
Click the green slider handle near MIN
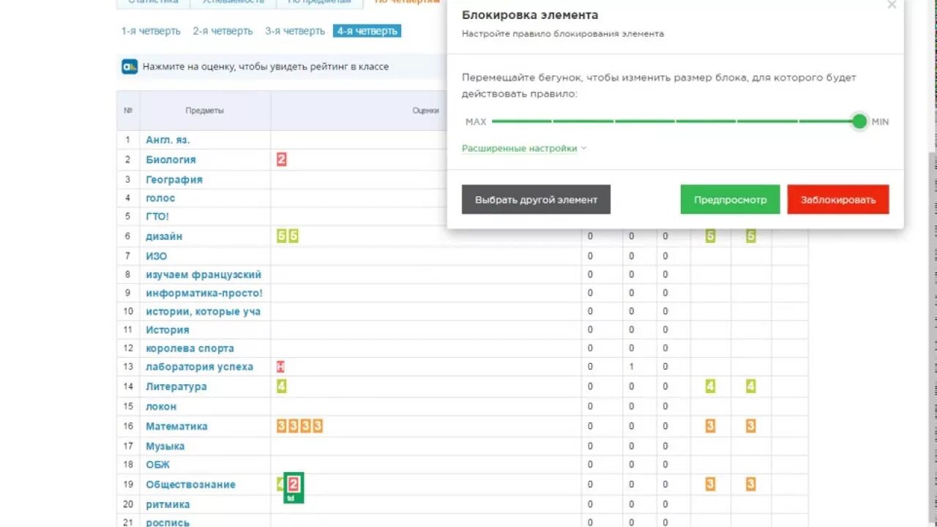coord(859,122)
